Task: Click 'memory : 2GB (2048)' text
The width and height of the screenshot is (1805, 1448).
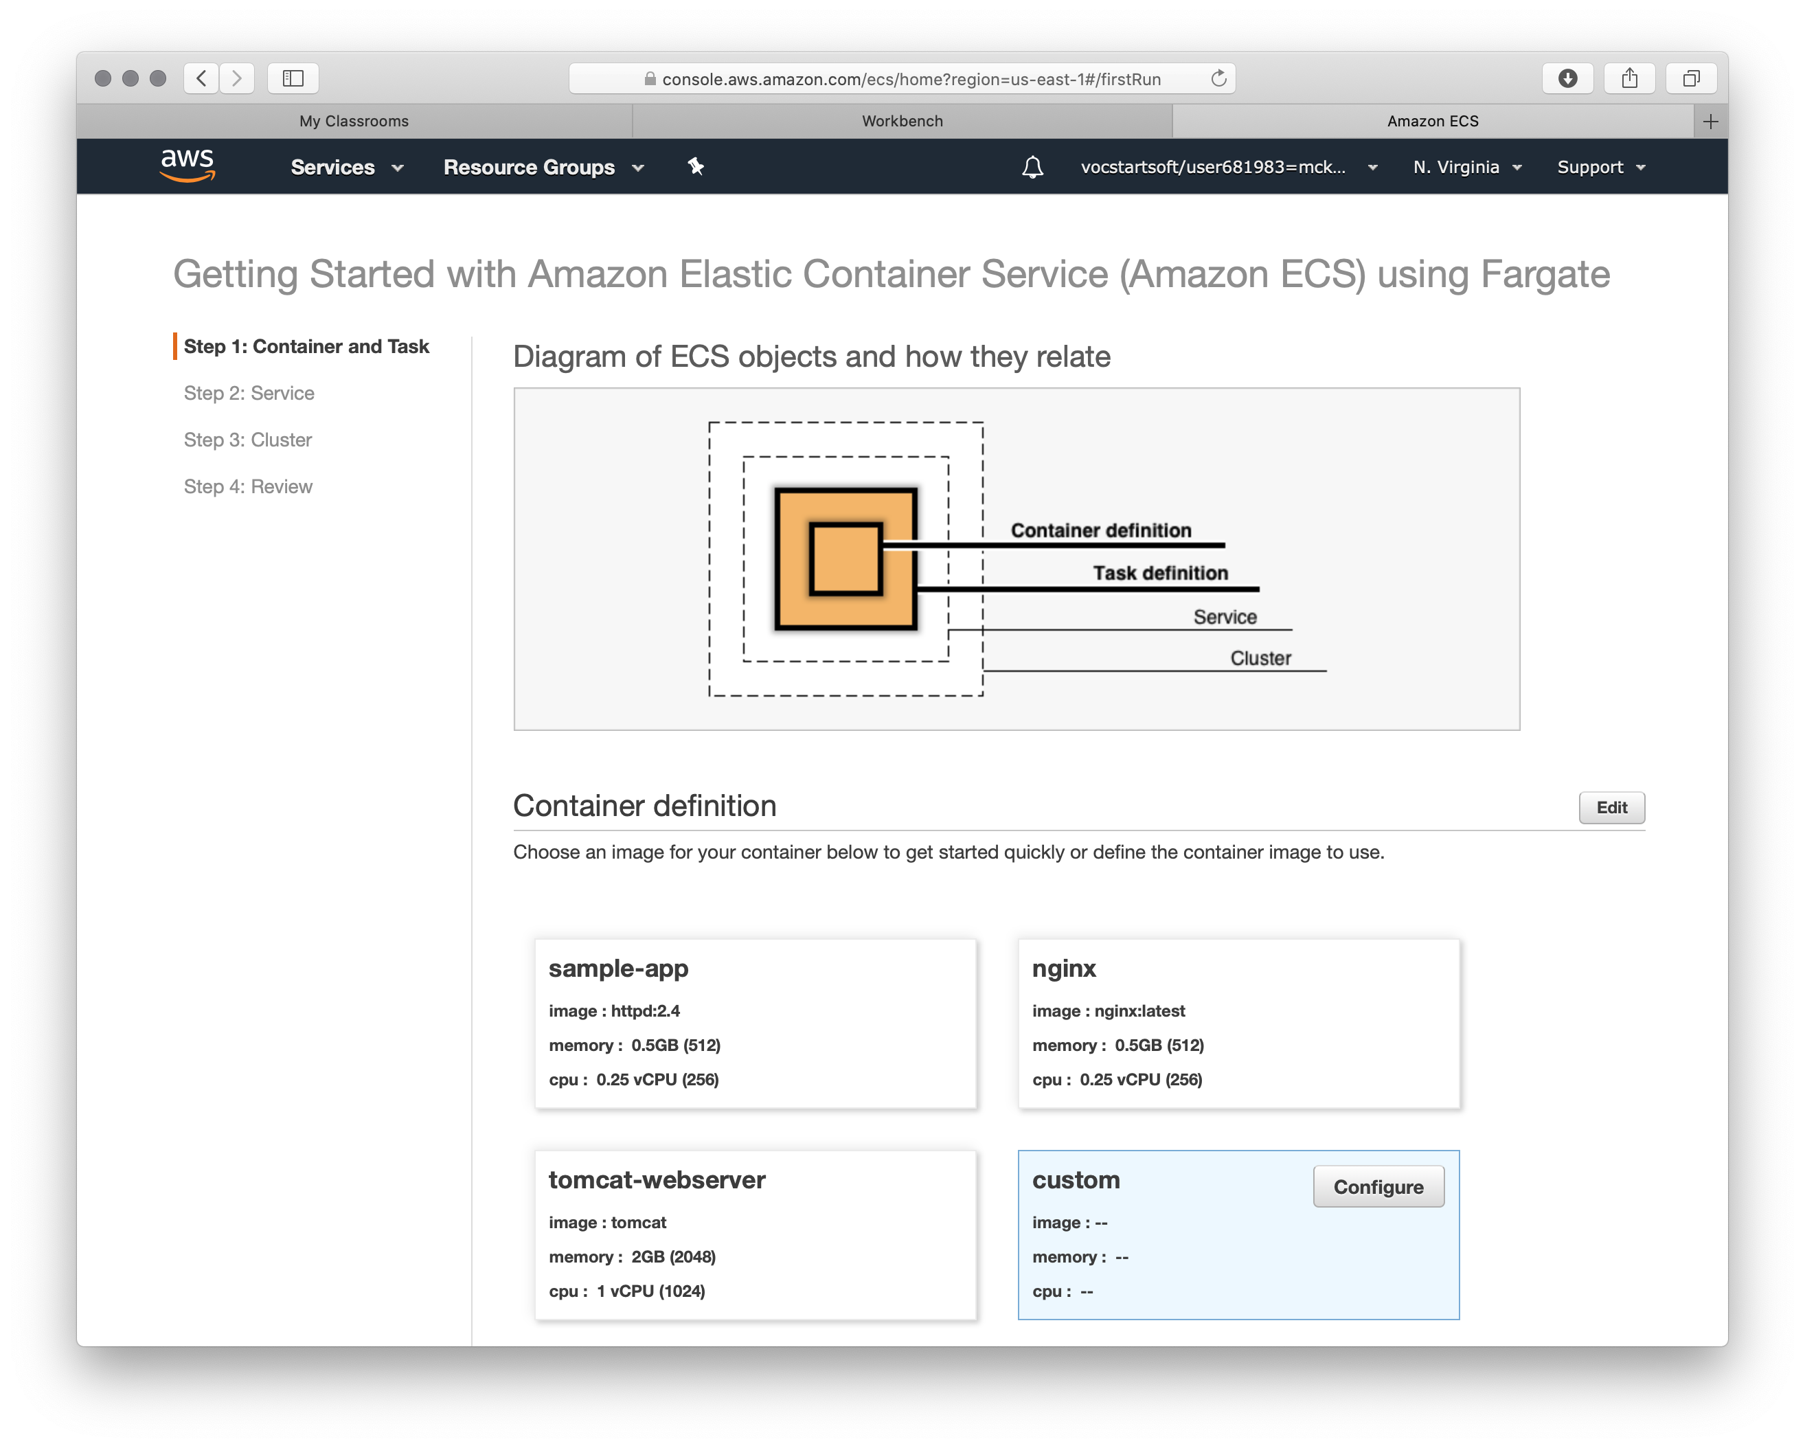Action: tap(632, 1257)
